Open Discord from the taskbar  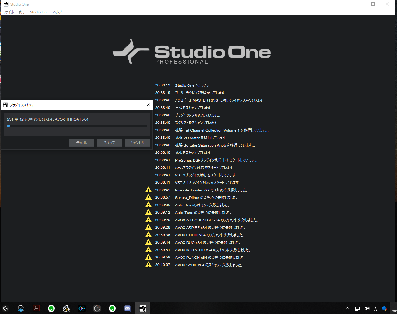128,308
